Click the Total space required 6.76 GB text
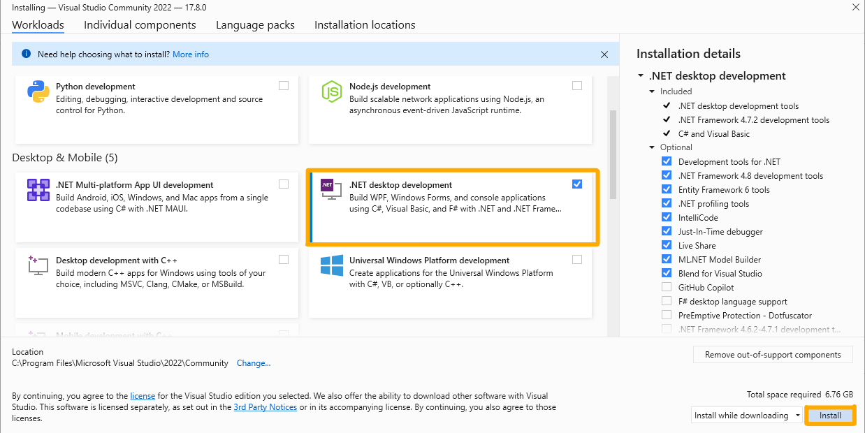This screenshot has height=433, width=865. [799, 395]
